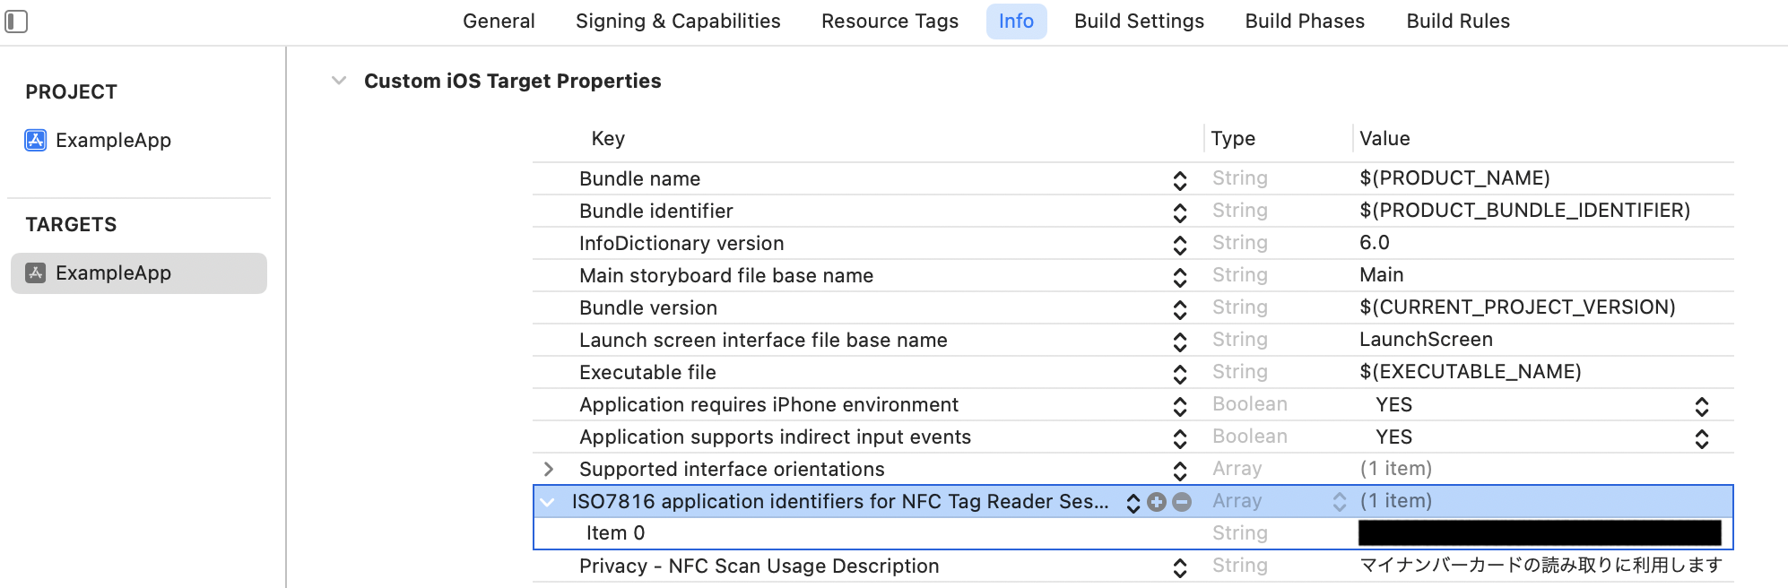Open Signing & Capabilities tab
This screenshot has width=1788, height=588.
[678, 22]
